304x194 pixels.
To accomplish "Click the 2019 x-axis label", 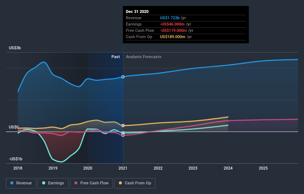I will (x=53, y=168).
